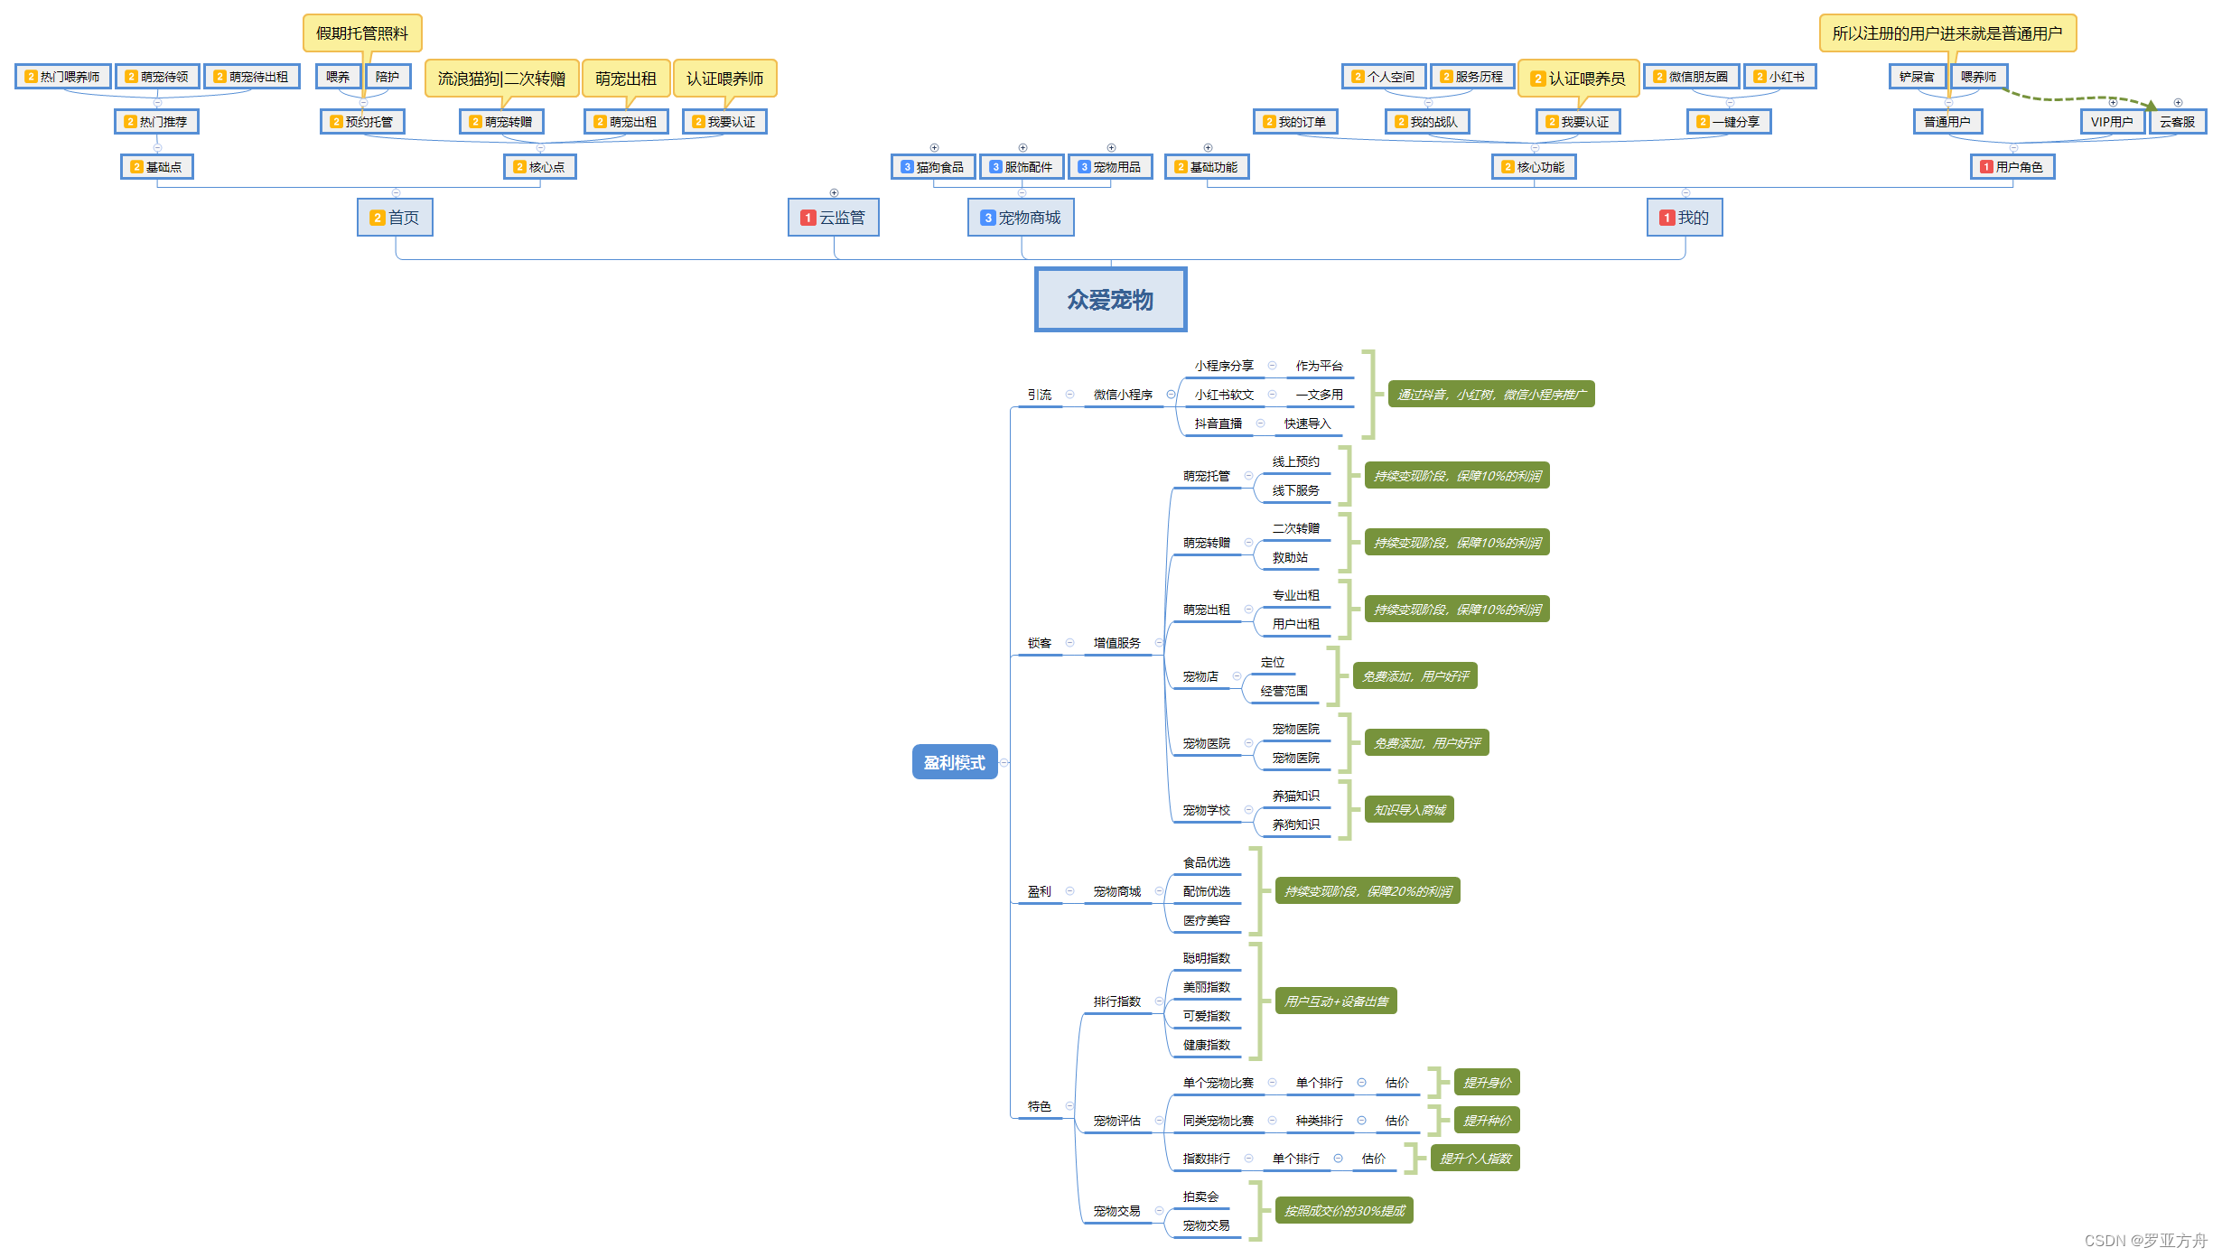This screenshot has height=1257, width=2222.
Task: Click priority 1 marker on 用户角色 node
Action: pos(1986,167)
